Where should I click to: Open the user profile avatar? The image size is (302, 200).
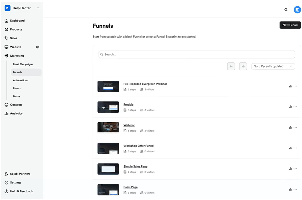pos(297,10)
